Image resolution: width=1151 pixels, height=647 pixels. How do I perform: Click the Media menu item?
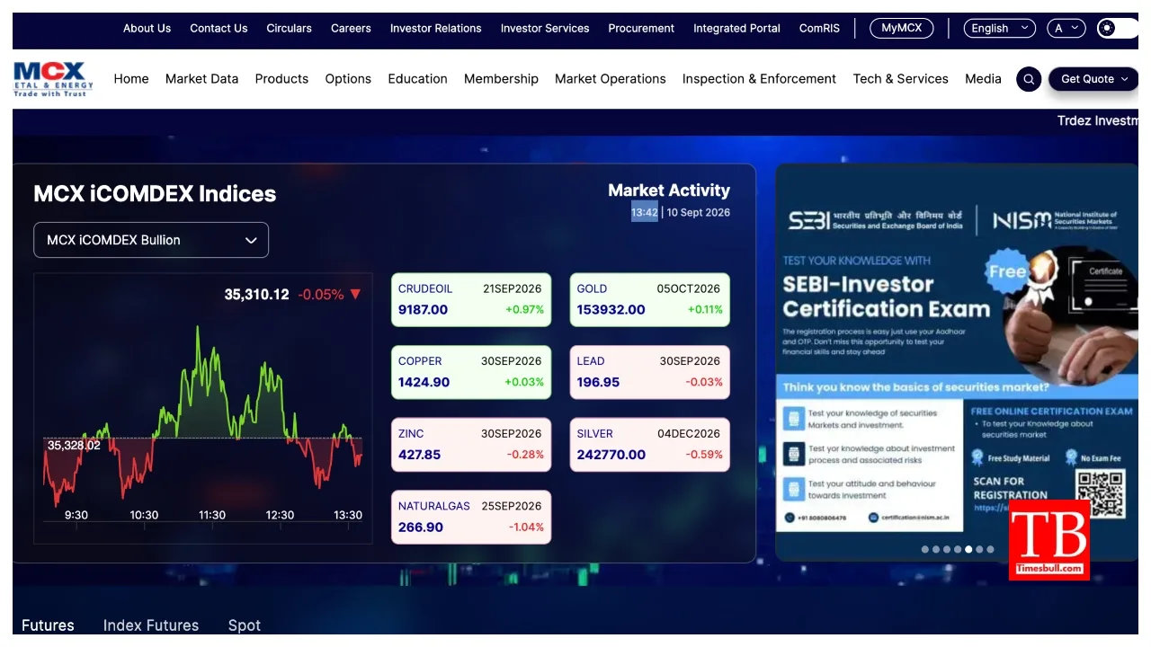point(983,79)
